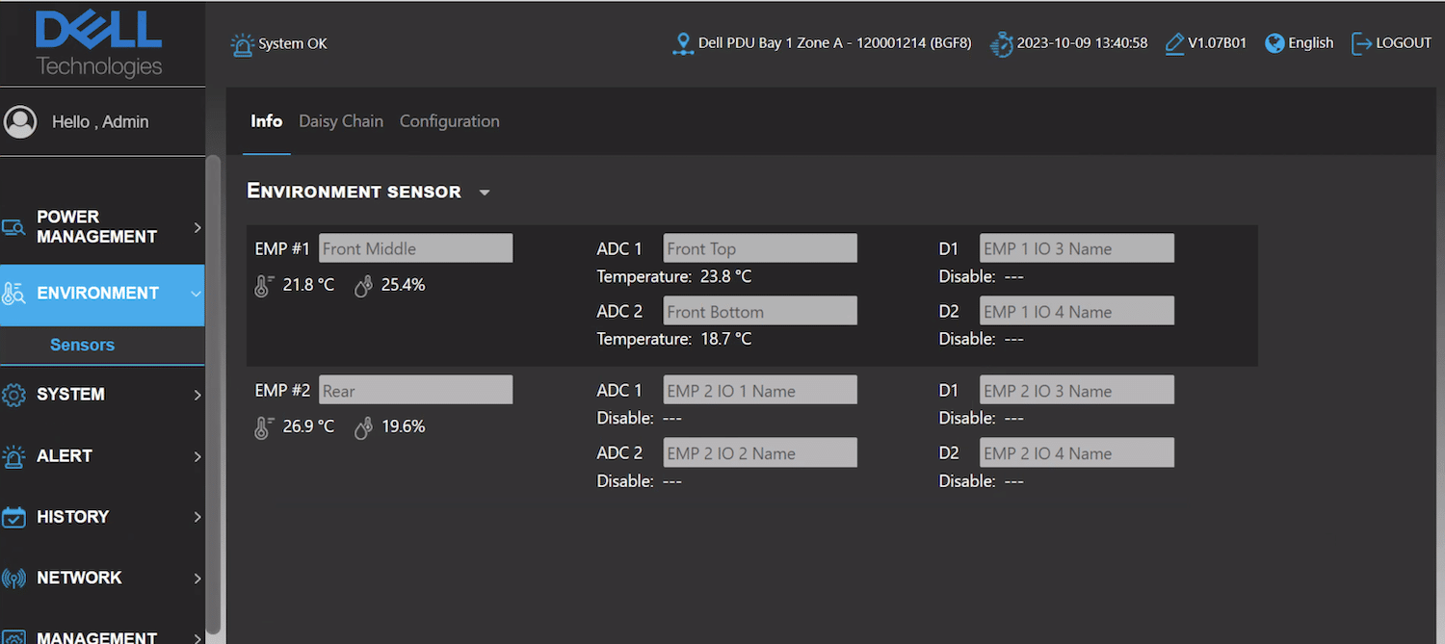Click the Dell Technologies logo
Screen dimensions: 1445x644
[x=98, y=43]
